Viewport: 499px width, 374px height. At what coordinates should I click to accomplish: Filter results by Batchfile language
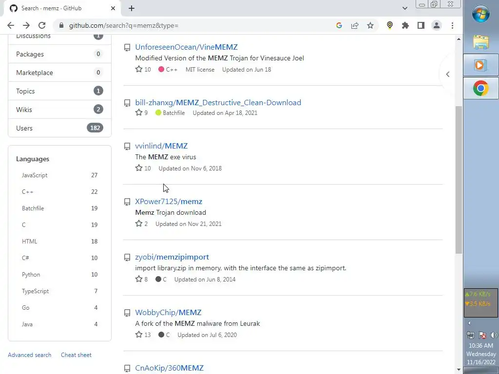[x=59, y=208]
